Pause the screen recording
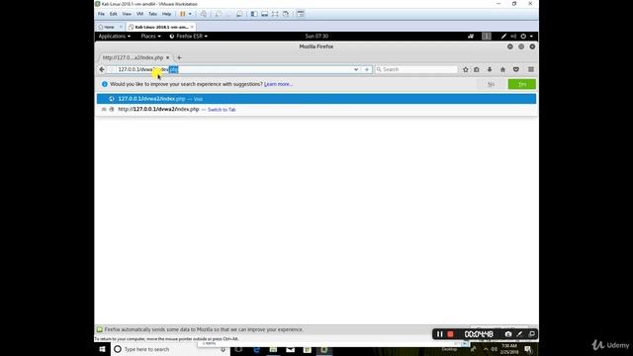The image size is (633, 356). point(439,334)
